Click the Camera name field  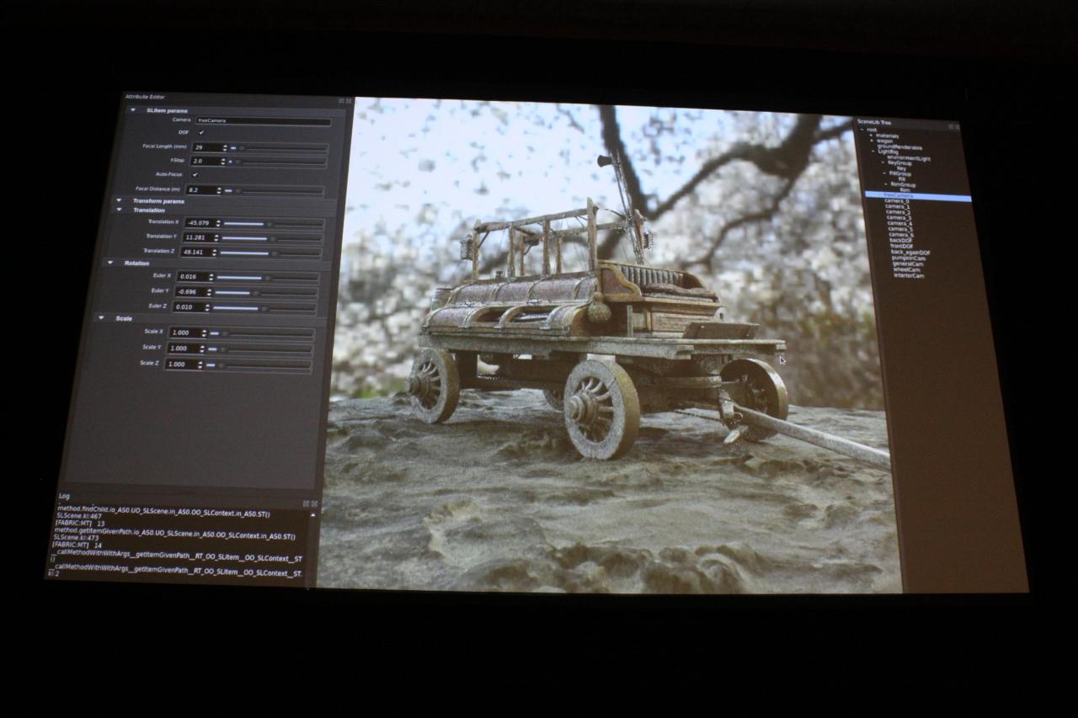point(263,120)
